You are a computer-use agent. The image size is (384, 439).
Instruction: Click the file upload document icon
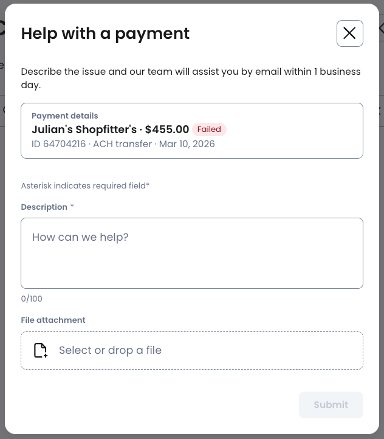click(40, 350)
